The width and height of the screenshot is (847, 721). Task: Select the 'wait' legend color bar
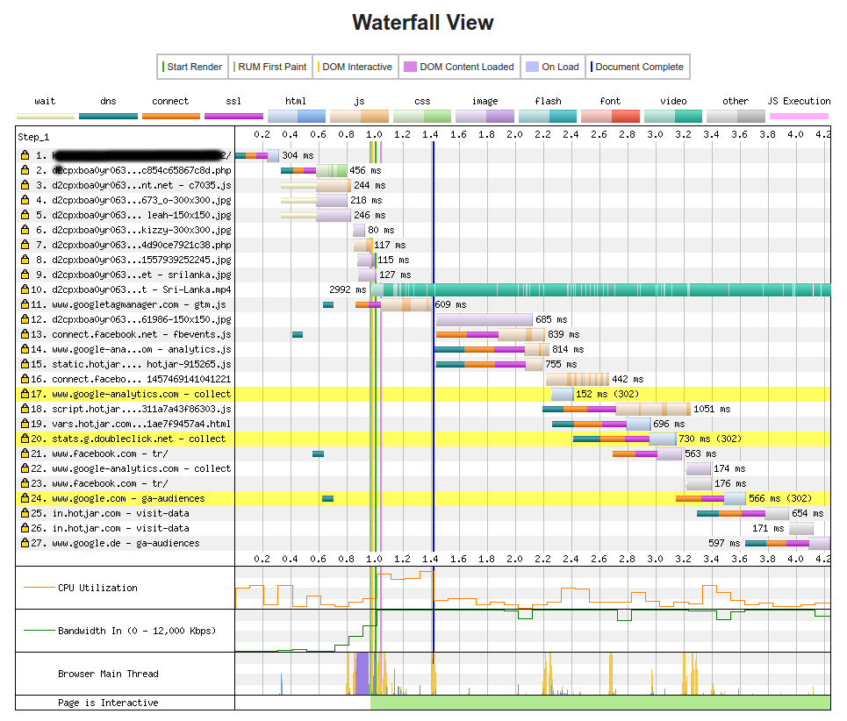click(46, 116)
